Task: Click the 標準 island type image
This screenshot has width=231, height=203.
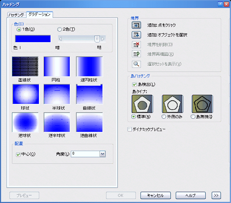Action: click(x=142, y=104)
